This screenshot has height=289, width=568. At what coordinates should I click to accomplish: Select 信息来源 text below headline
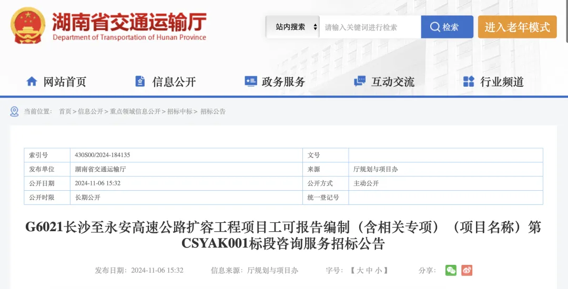point(255,270)
